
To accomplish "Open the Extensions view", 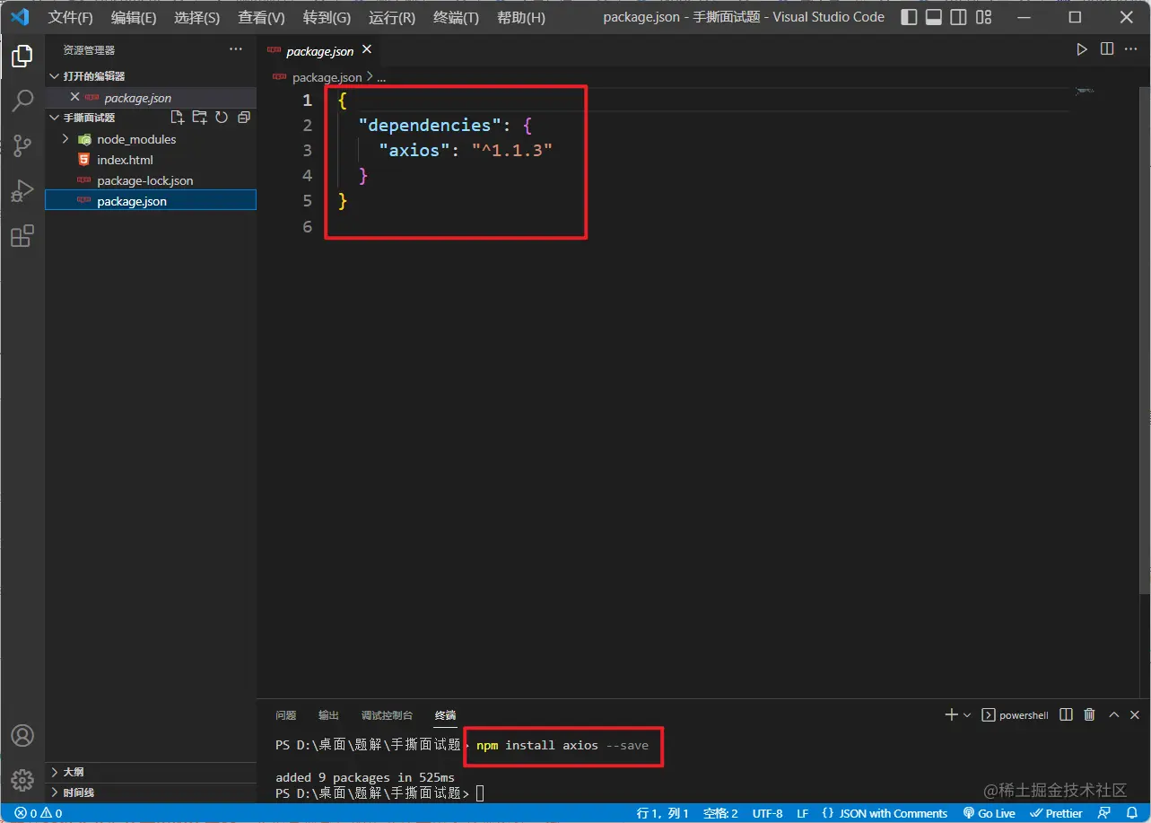I will (22, 236).
